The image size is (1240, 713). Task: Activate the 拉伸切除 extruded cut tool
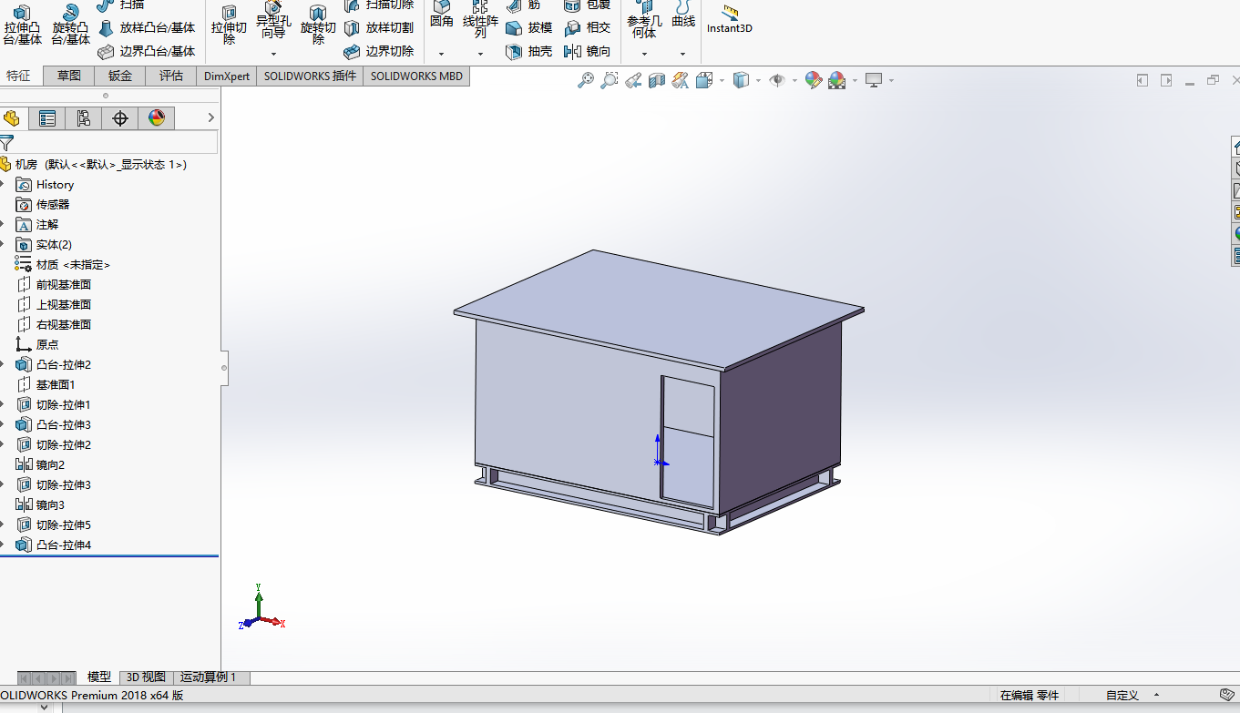(229, 25)
